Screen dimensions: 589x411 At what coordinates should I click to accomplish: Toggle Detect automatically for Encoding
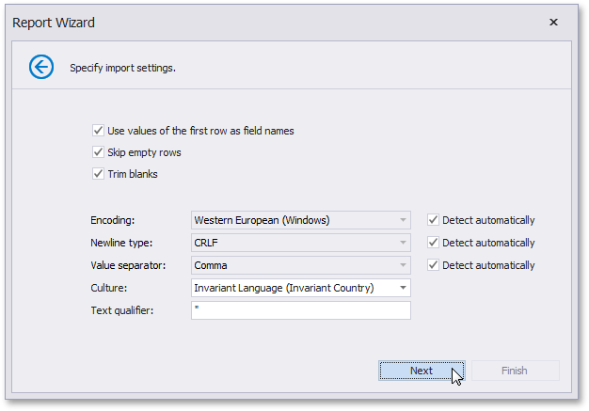point(433,220)
